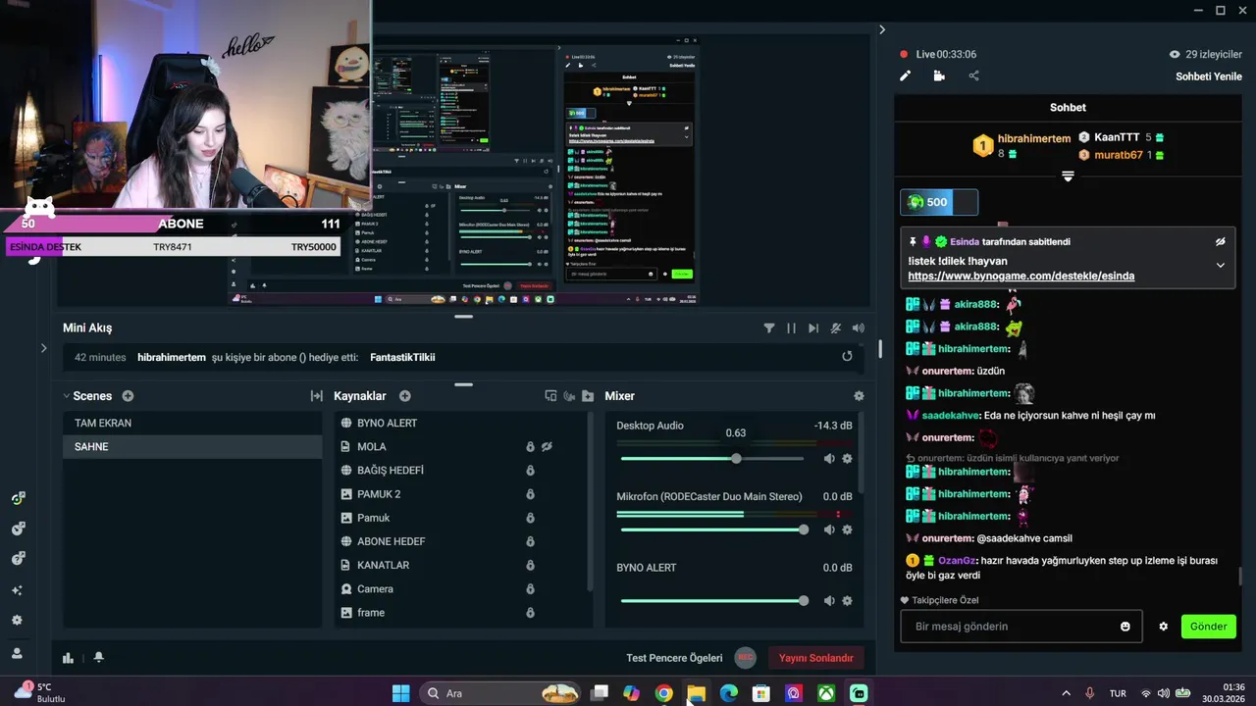Click Test Pencere Ögeleri button
The image size is (1256, 706).
(x=674, y=658)
